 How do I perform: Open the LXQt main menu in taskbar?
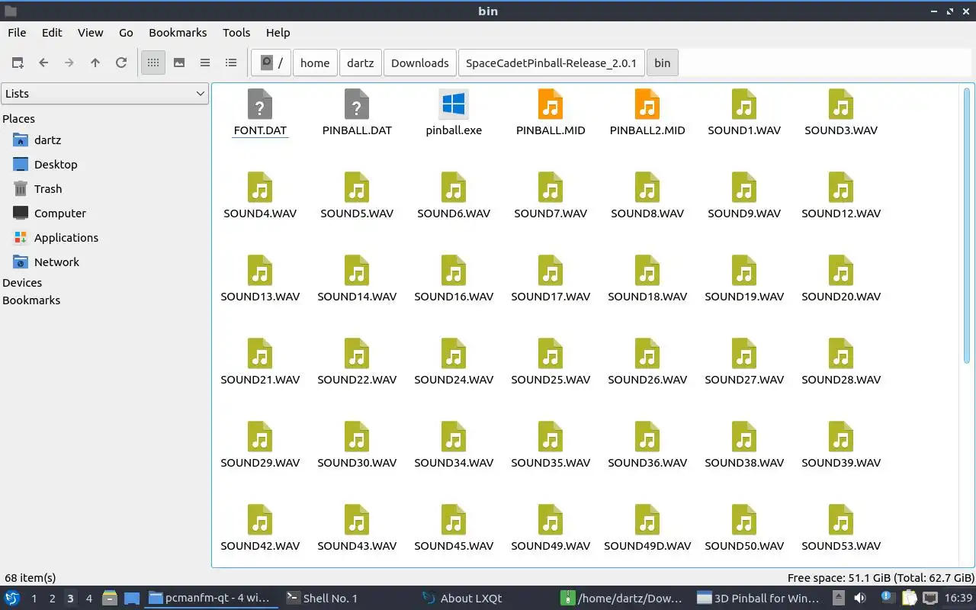click(x=12, y=598)
